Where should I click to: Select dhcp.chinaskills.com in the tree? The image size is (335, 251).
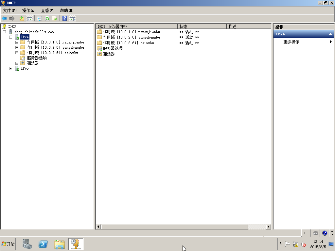(34, 32)
